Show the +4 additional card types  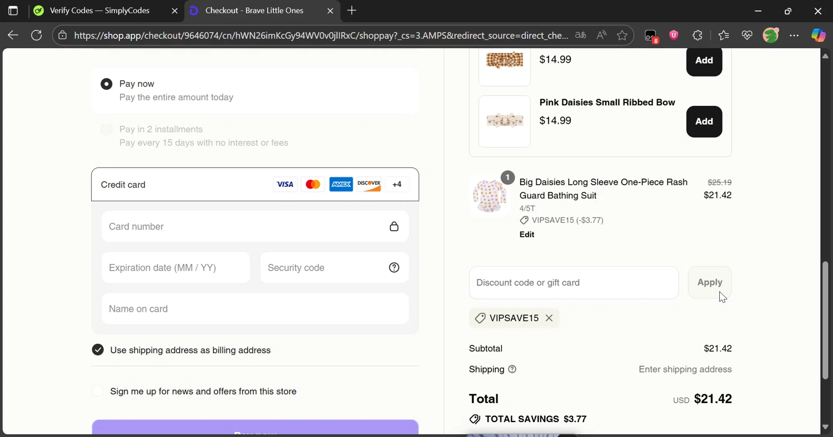click(x=397, y=185)
